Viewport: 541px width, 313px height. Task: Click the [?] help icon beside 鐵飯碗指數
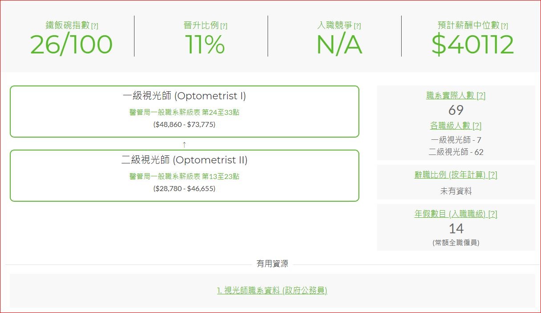tap(94, 26)
